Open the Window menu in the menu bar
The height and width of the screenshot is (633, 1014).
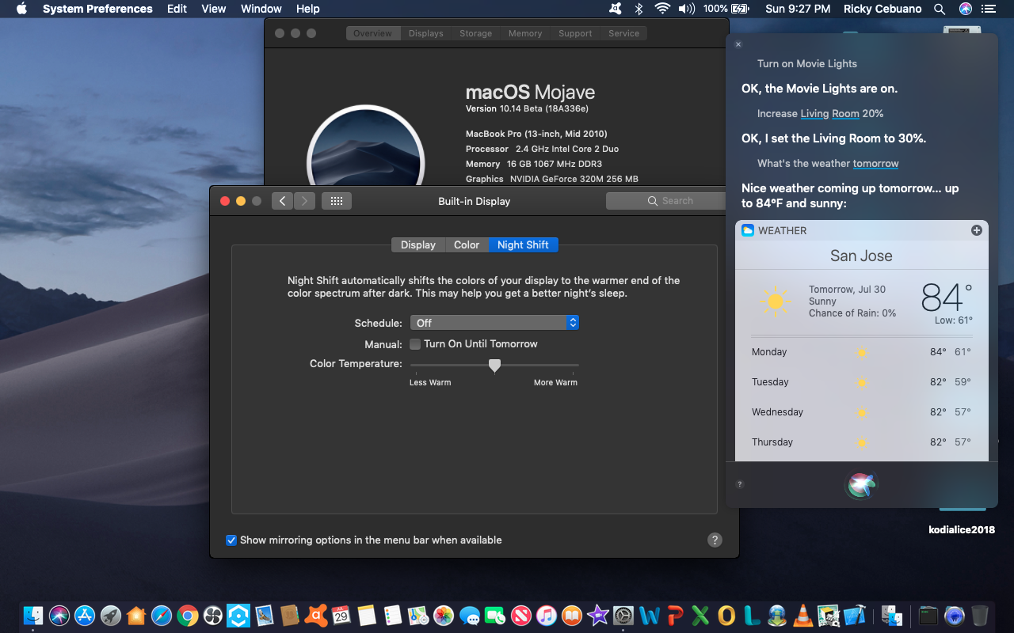[x=261, y=9]
